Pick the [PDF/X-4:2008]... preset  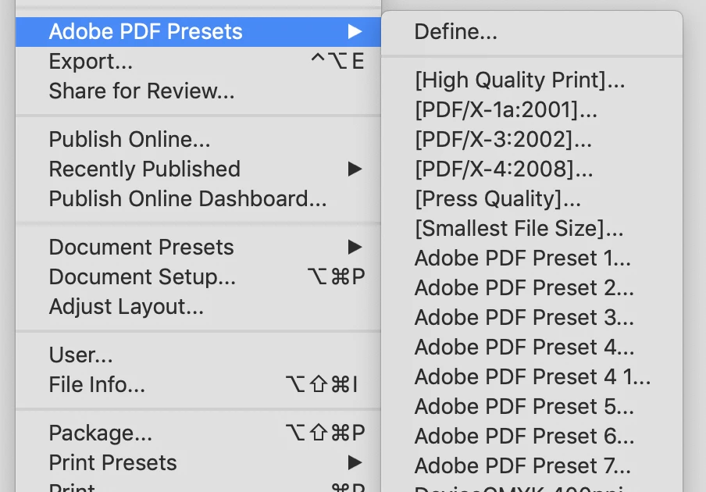(x=532, y=169)
